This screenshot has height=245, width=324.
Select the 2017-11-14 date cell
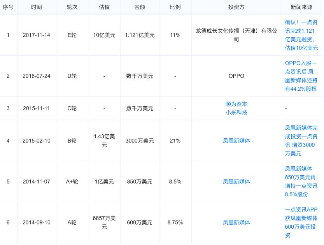[x=37, y=35]
